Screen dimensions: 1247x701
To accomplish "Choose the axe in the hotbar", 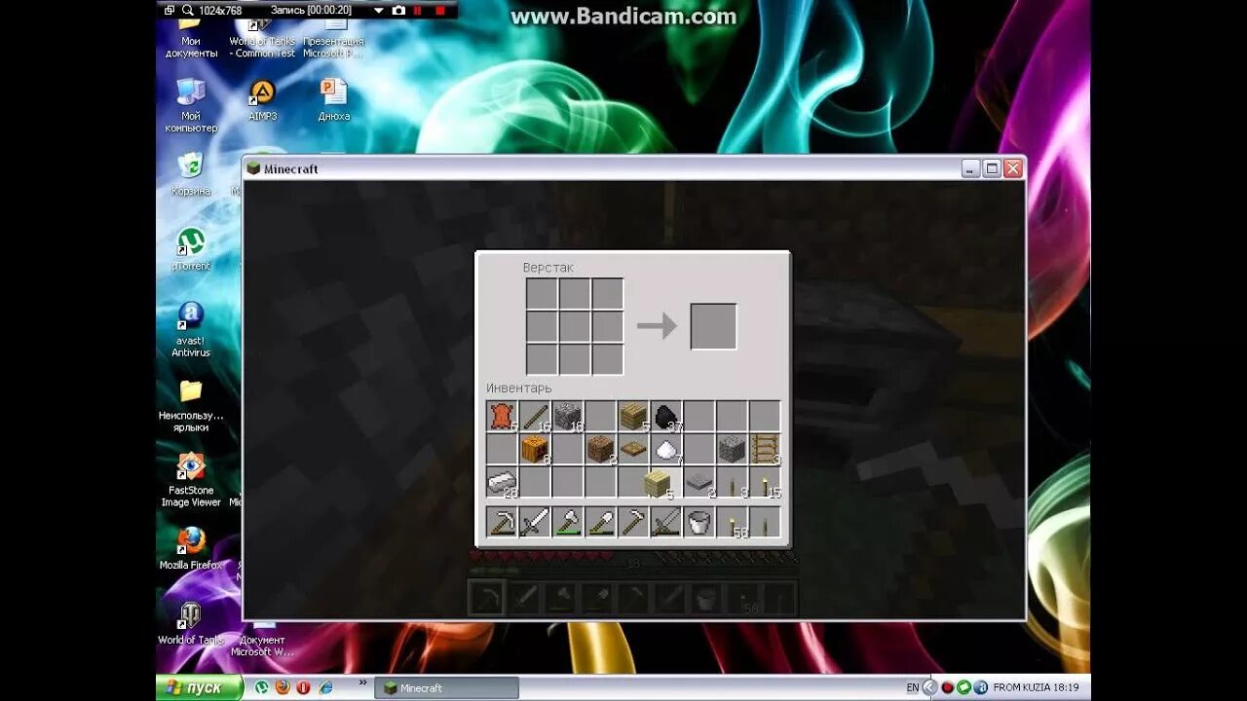I will [x=568, y=522].
